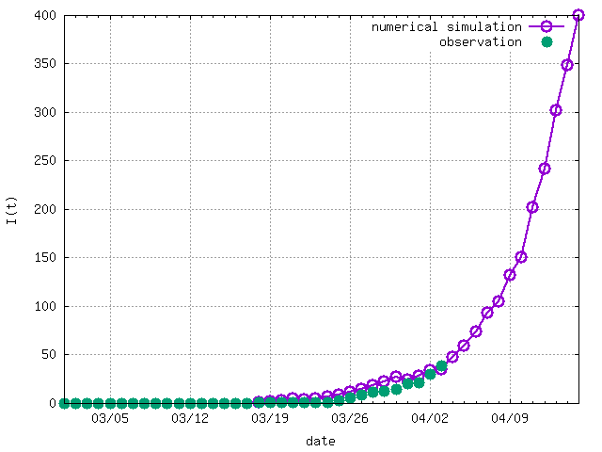Select the simulation point at value 400
602x452 pixels.
click(578, 15)
